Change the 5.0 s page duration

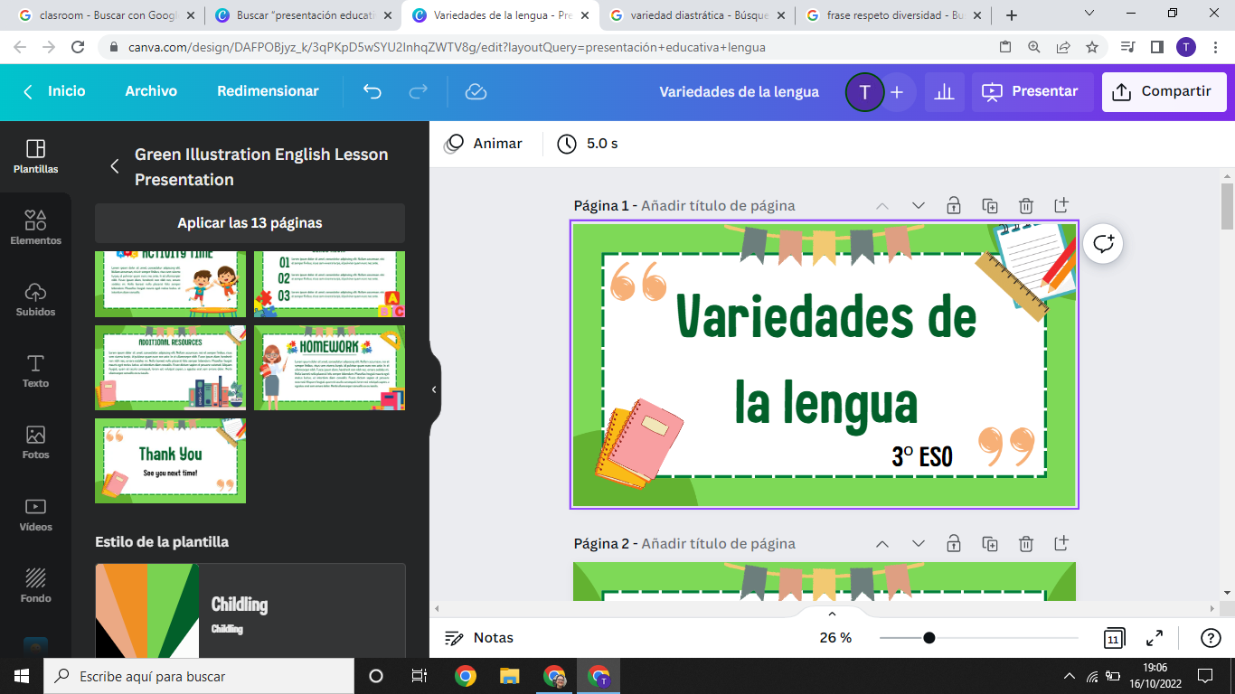tap(588, 144)
